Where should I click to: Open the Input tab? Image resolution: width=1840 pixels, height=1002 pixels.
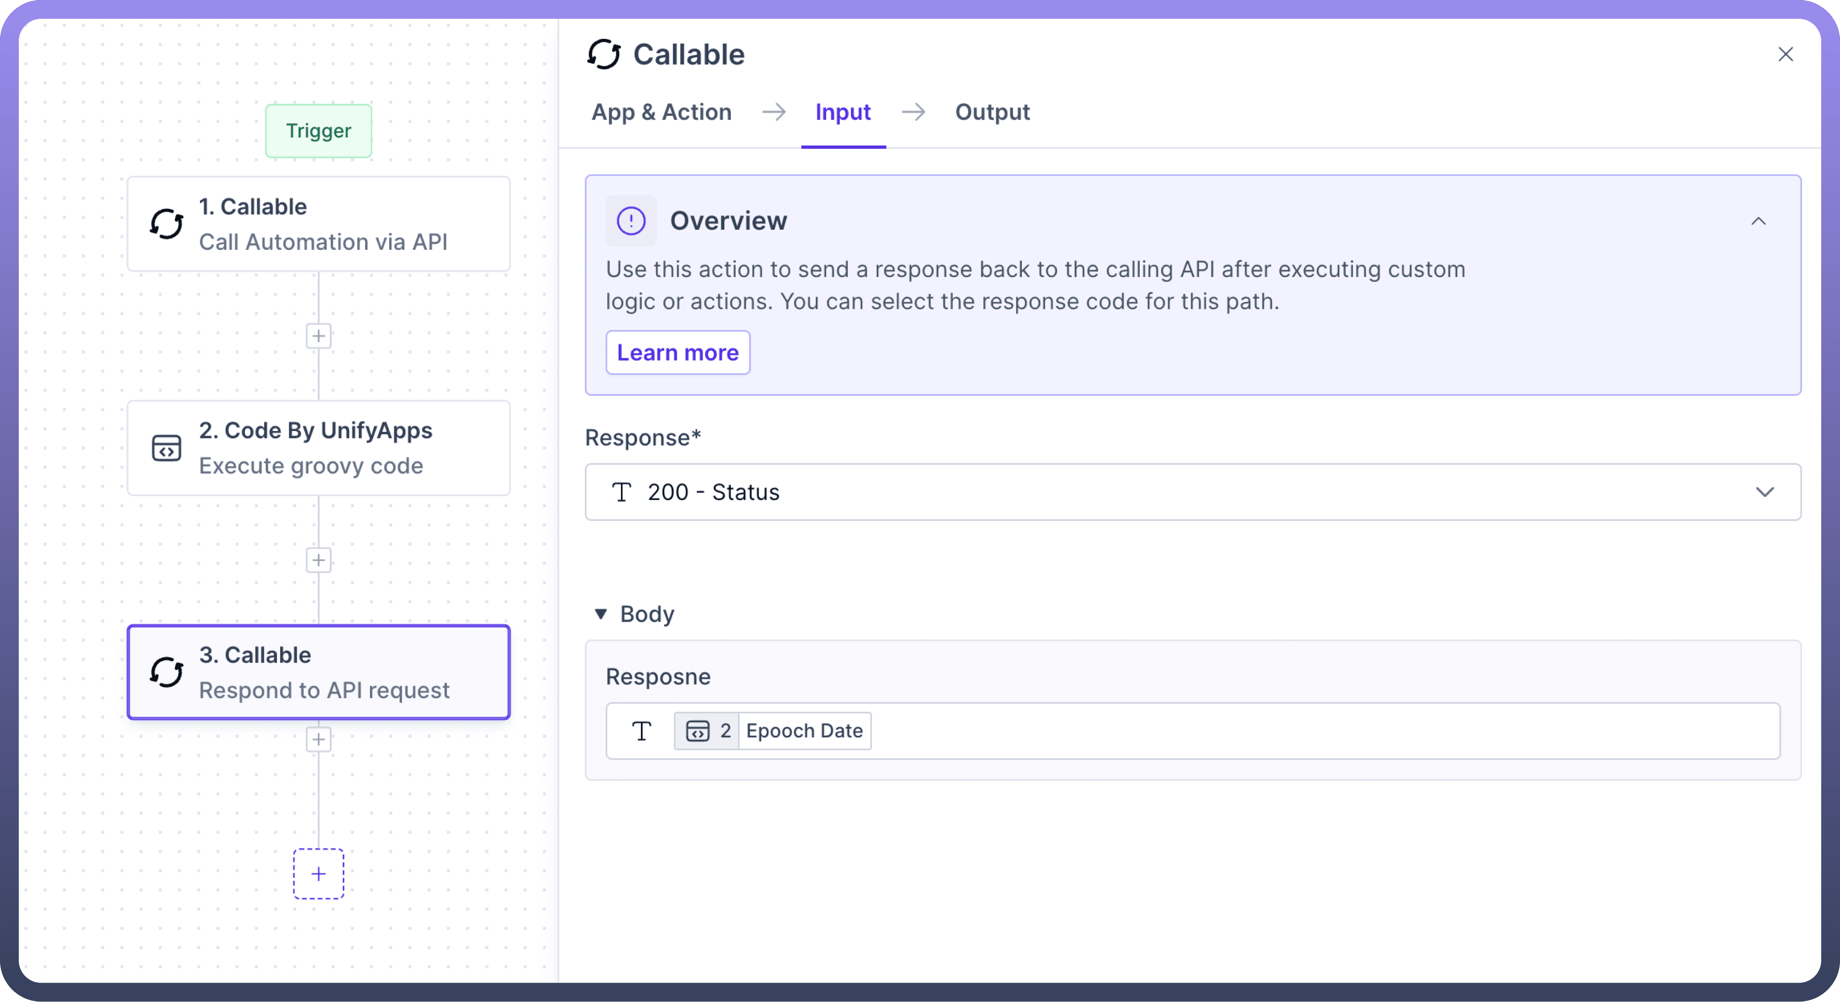click(843, 112)
